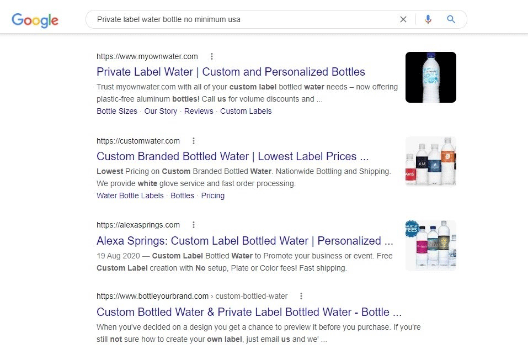This screenshot has height=354, width=528.
Task: Open options menu for alexasprings.com result
Action: click(194, 225)
